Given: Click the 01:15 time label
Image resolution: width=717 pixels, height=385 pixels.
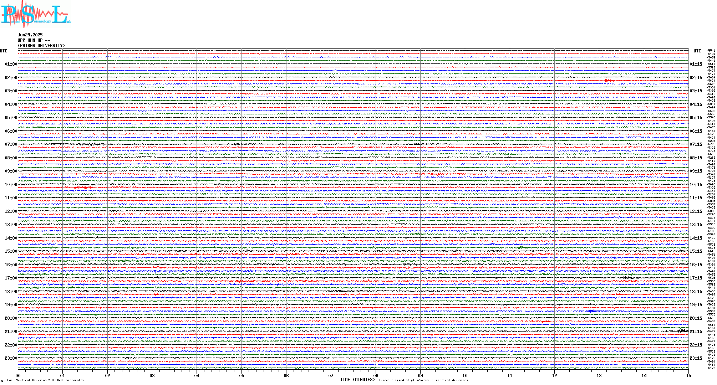Looking at the screenshot, I should [696, 64].
